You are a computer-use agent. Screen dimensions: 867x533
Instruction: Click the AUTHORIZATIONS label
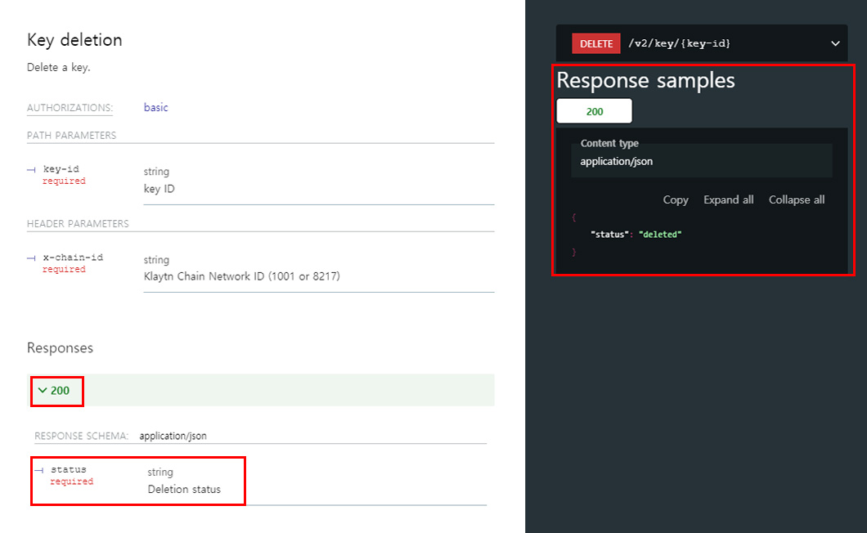coord(70,108)
